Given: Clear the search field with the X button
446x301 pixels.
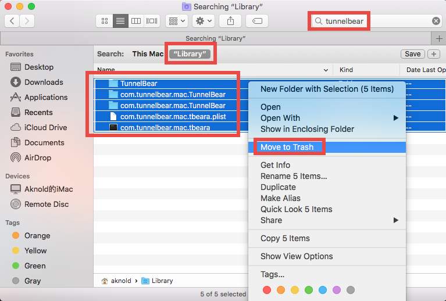Looking at the screenshot, I should pos(436,21).
